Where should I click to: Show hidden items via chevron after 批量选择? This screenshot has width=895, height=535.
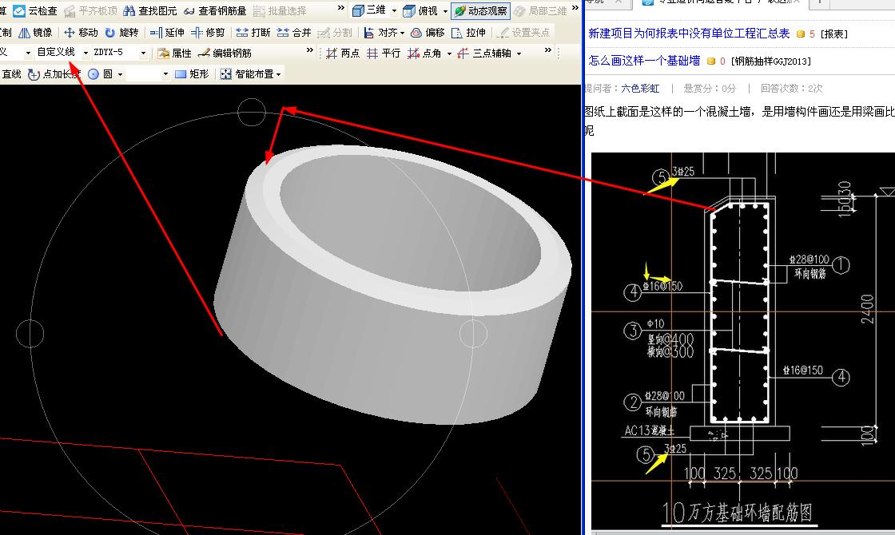340,8
